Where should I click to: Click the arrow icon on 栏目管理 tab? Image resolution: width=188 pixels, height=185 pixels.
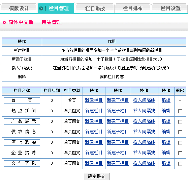pyautogui.click(x=41, y=8)
